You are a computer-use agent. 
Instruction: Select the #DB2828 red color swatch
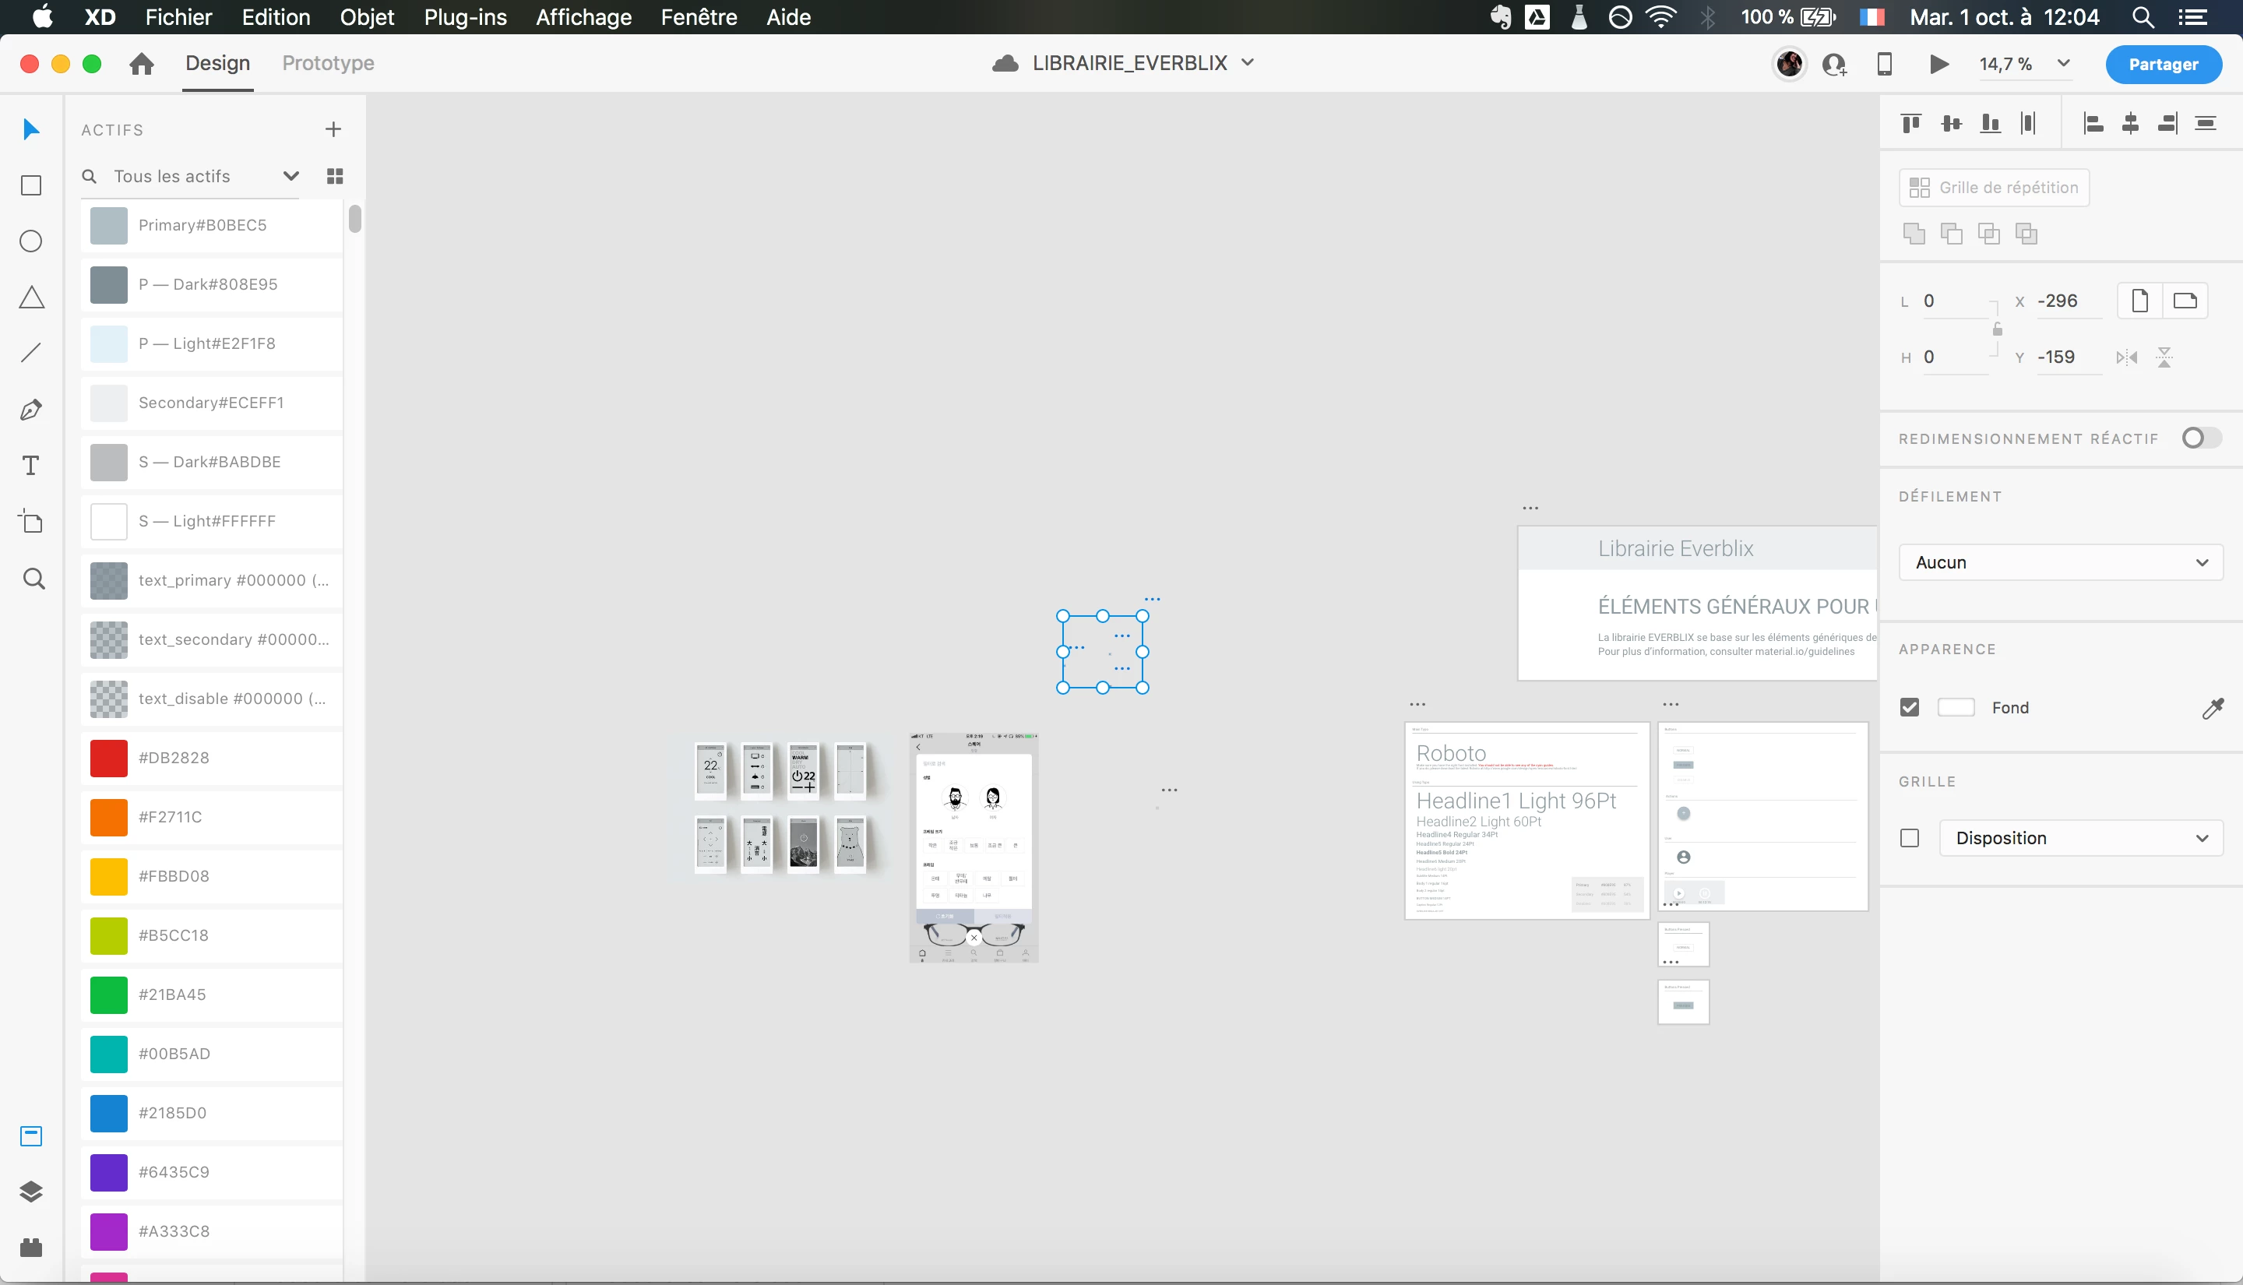(109, 757)
